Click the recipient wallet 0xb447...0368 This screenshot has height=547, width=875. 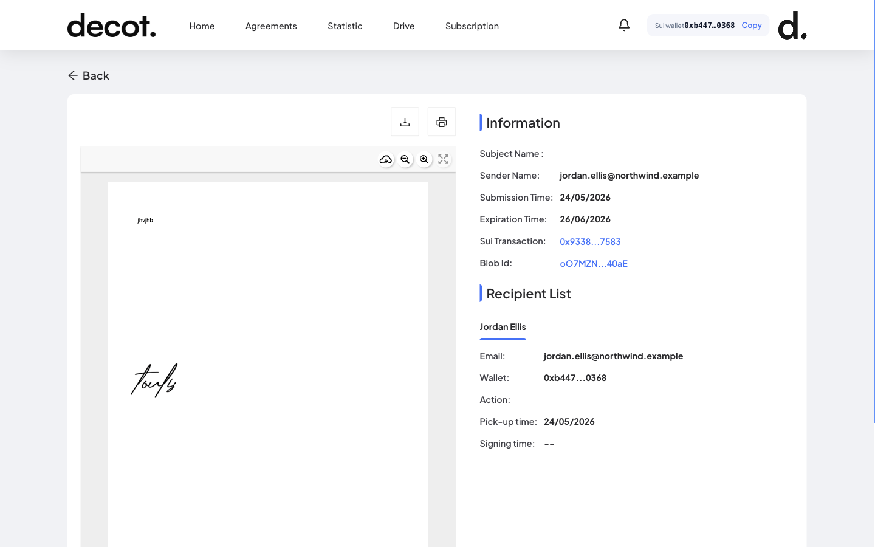(575, 378)
